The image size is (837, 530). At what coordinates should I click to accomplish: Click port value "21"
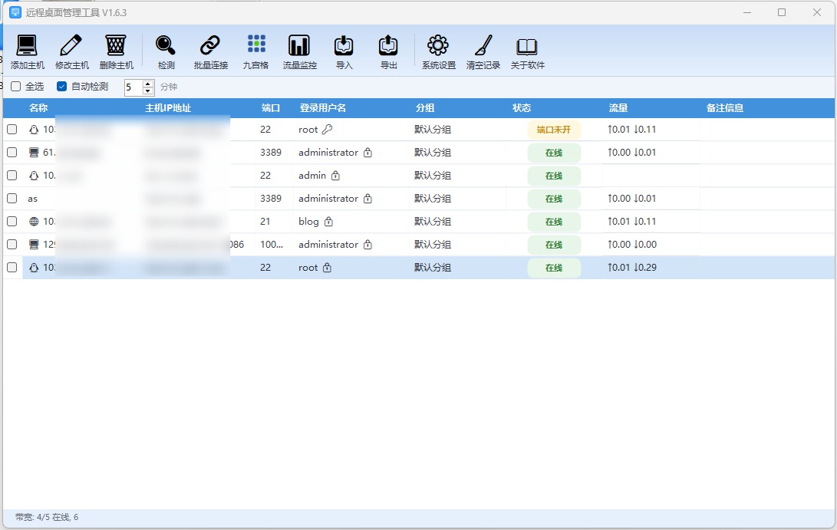pyautogui.click(x=265, y=222)
